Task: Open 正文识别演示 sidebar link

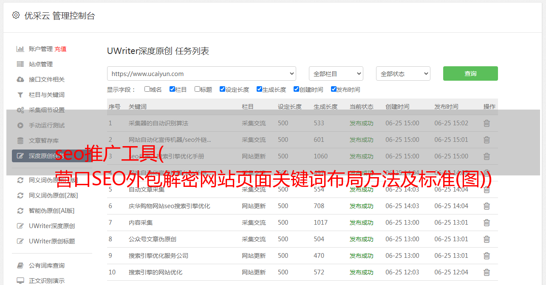Action: coord(47,281)
